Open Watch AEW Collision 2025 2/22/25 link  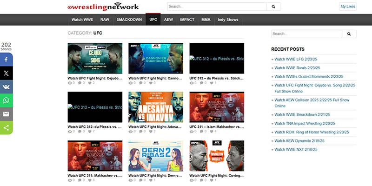[x=312, y=103]
